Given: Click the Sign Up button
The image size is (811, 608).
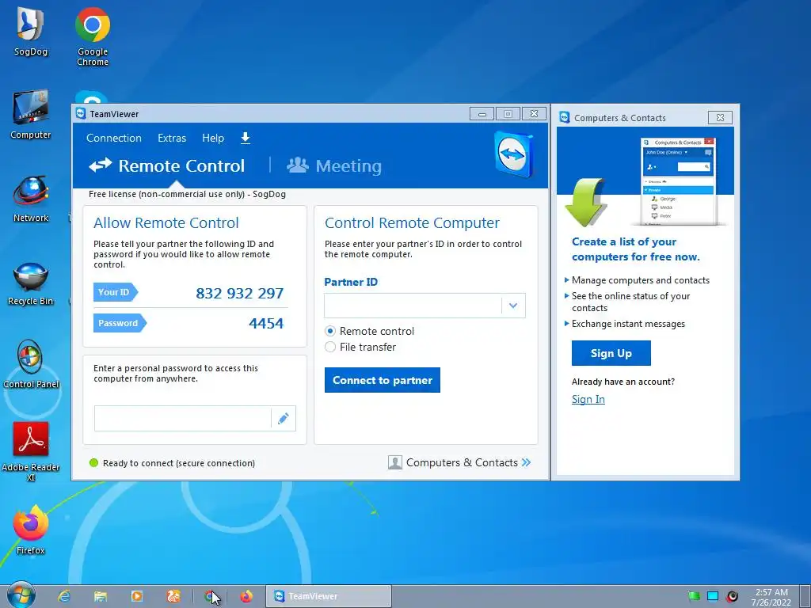Looking at the screenshot, I should pos(611,353).
